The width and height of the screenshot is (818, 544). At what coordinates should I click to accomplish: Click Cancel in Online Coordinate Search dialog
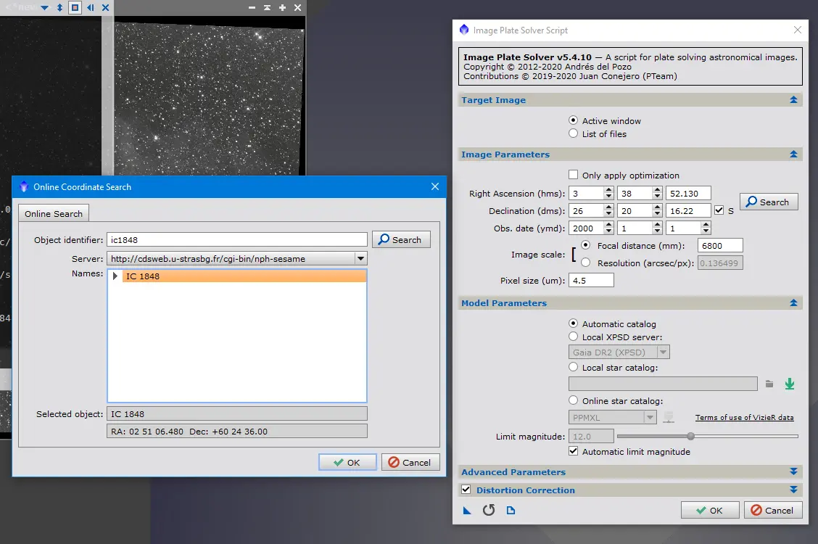pyautogui.click(x=410, y=462)
